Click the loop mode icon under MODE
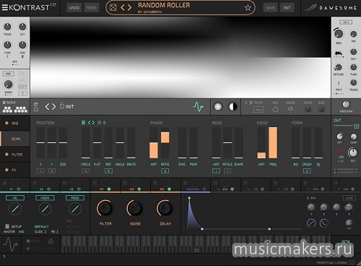The height and width of the screenshot is (266, 361). (290, 109)
